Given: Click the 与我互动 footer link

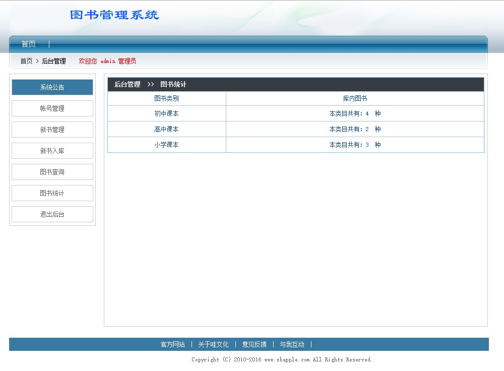Looking at the screenshot, I should 292,344.
